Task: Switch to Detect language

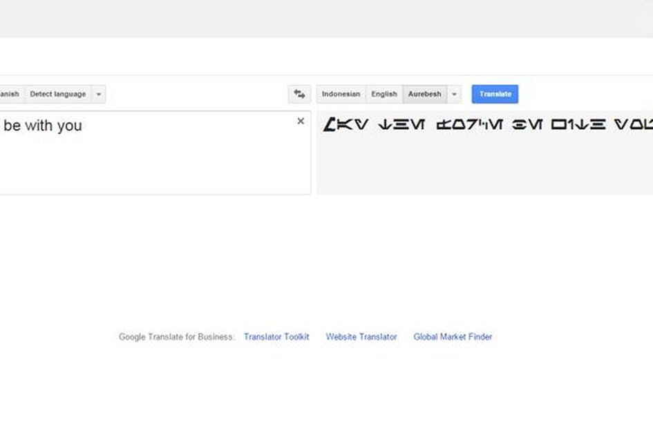Action: (x=59, y=94)
